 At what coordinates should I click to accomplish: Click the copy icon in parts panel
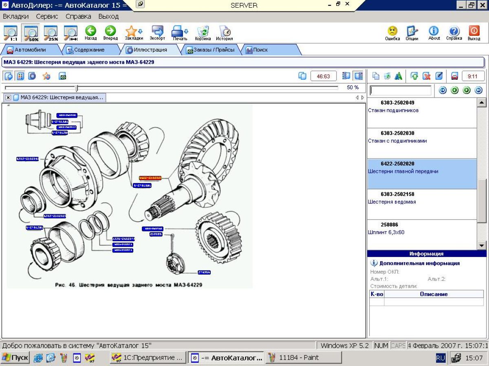pos(376,76)
